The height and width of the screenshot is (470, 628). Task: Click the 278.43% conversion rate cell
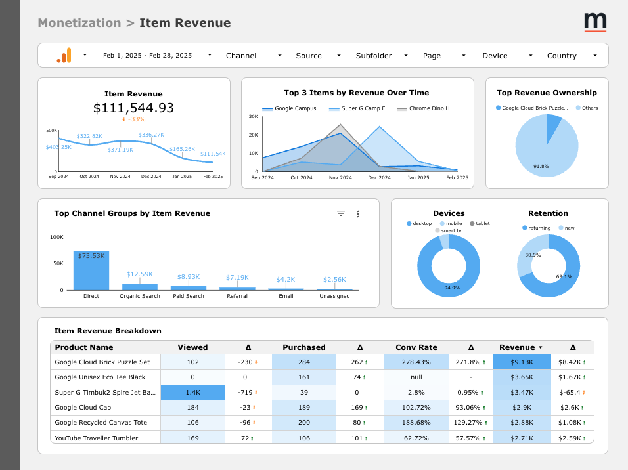coord(416,362)
